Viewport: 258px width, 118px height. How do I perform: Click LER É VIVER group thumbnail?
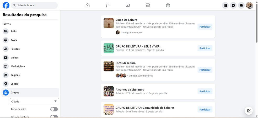click(109, 48)
